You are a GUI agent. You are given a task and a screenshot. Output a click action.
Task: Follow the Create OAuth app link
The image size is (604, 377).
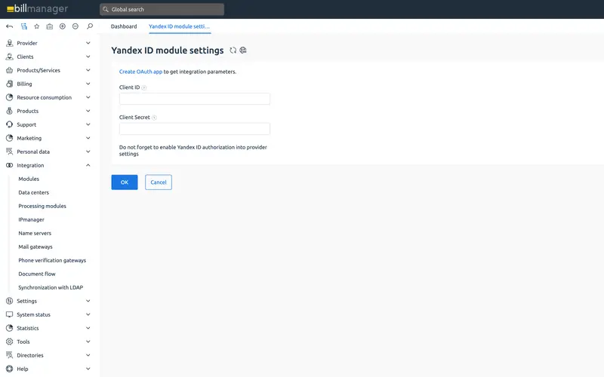point(140,72)
